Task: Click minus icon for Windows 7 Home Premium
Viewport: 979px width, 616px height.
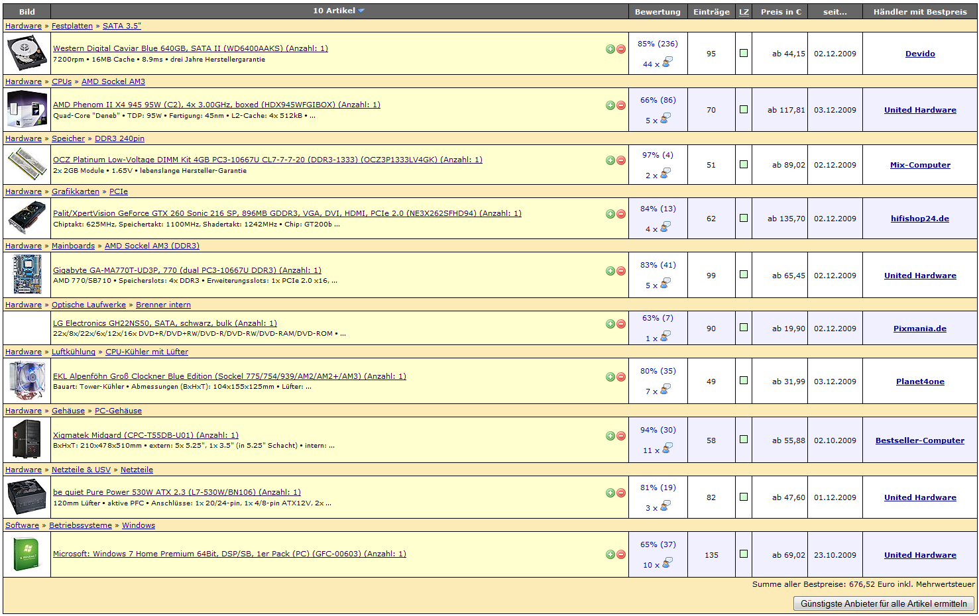Action: (x=621, y=554)
